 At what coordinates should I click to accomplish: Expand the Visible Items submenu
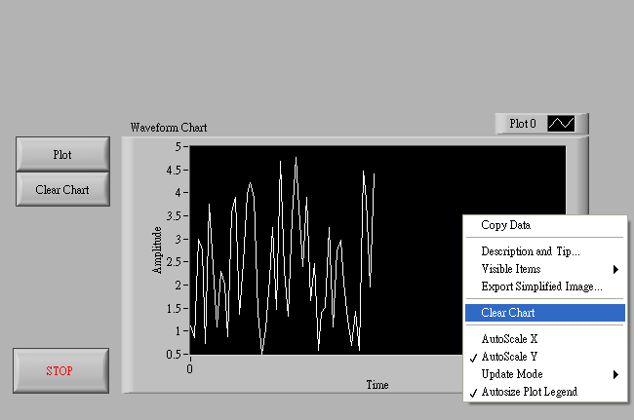(x=545, y=269)
